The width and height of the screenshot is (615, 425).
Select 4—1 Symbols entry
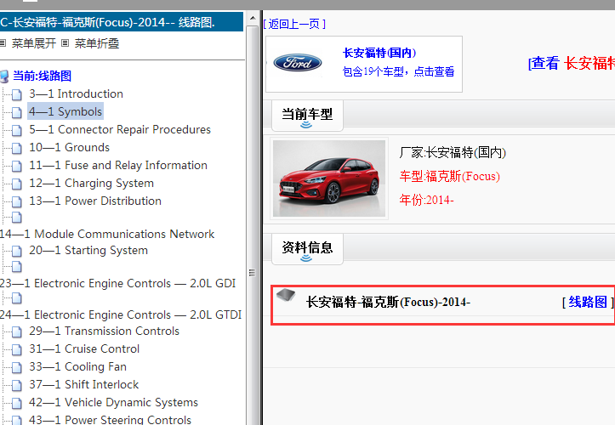tap(65, 111)
